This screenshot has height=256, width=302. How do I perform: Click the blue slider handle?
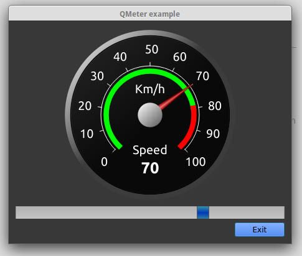tap(203, 213)
